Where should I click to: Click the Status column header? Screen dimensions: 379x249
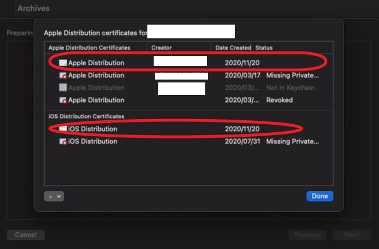264,48
